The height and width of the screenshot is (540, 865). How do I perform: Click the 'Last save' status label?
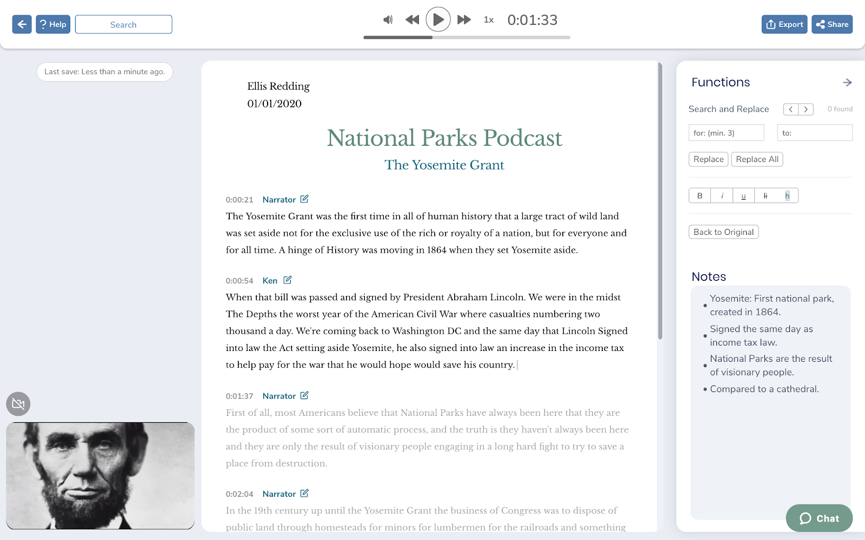tap(104, 72)
